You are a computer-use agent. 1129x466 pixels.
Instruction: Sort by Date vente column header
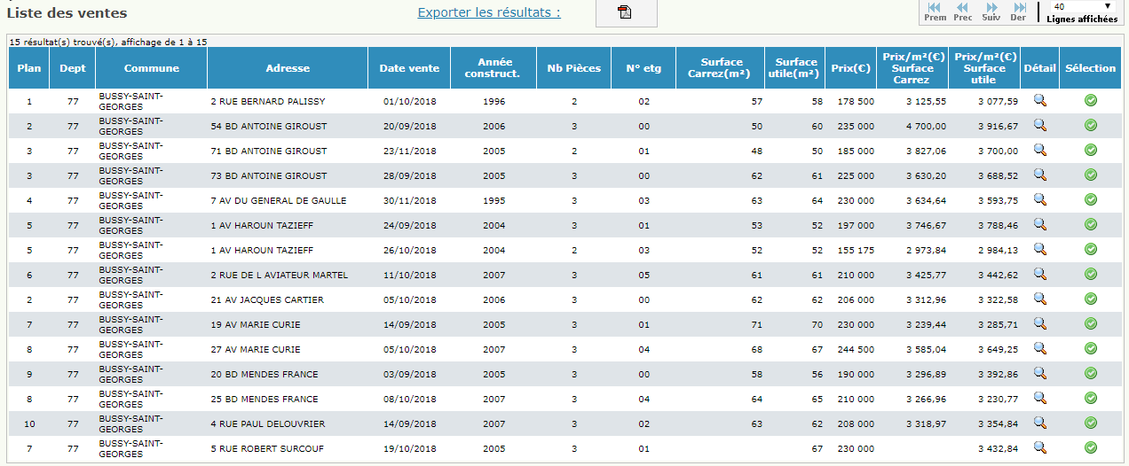pyautogui.click(x=409, y=68)
